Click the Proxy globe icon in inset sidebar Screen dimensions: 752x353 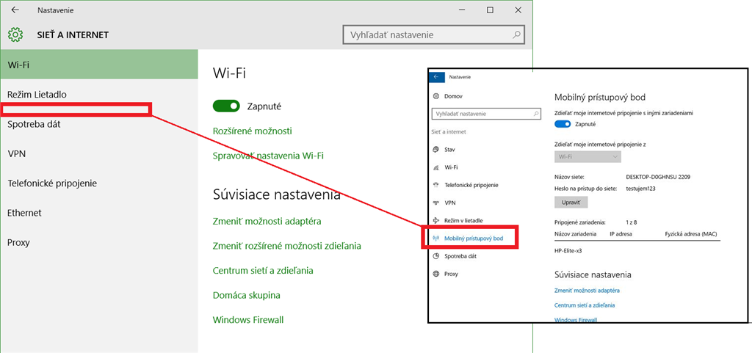(436, 274)
